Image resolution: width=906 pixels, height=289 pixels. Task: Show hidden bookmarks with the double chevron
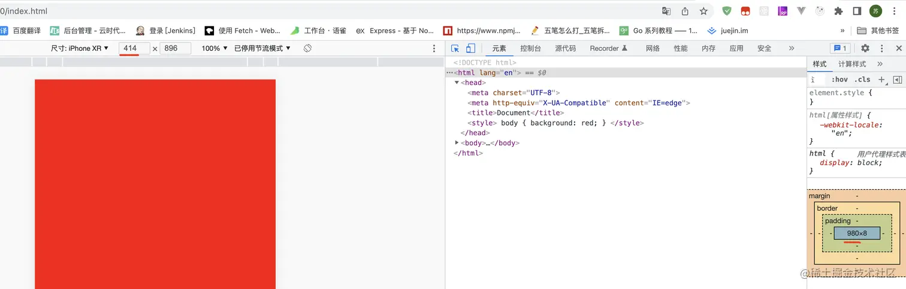(842, 31)
